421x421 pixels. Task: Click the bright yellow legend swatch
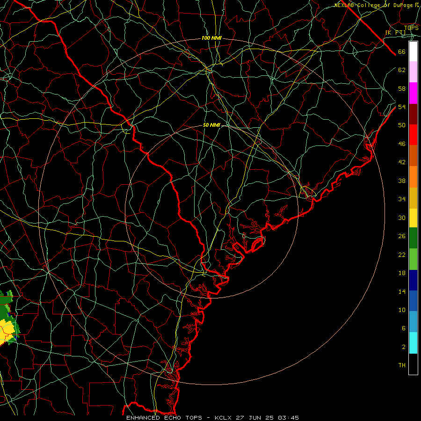[413, 218]
